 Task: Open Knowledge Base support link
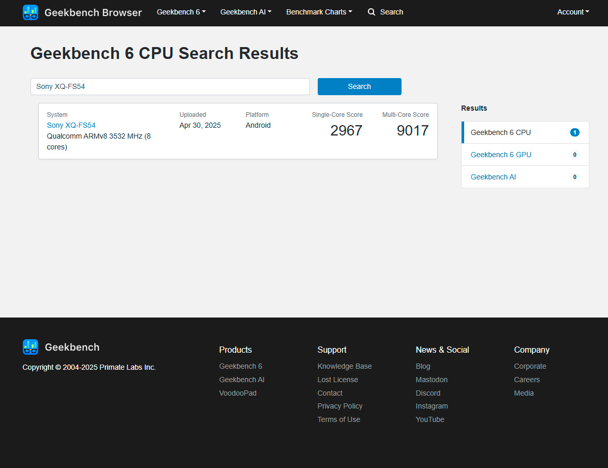344,366
